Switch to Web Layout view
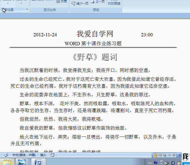Screen dimensions: 190x165 (x=165, y=155)
